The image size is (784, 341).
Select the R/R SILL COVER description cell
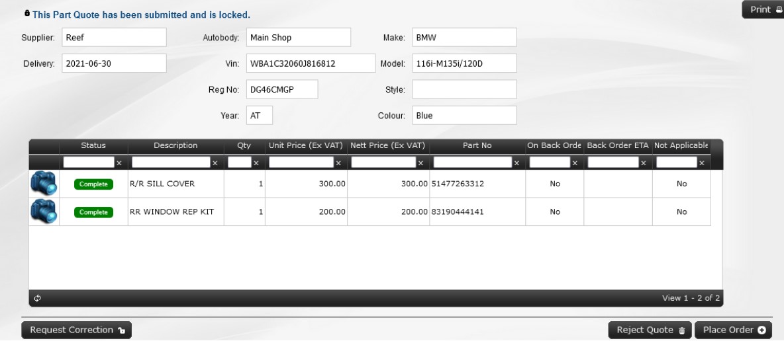176,184
